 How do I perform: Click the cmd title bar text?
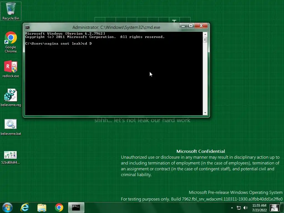116,27
